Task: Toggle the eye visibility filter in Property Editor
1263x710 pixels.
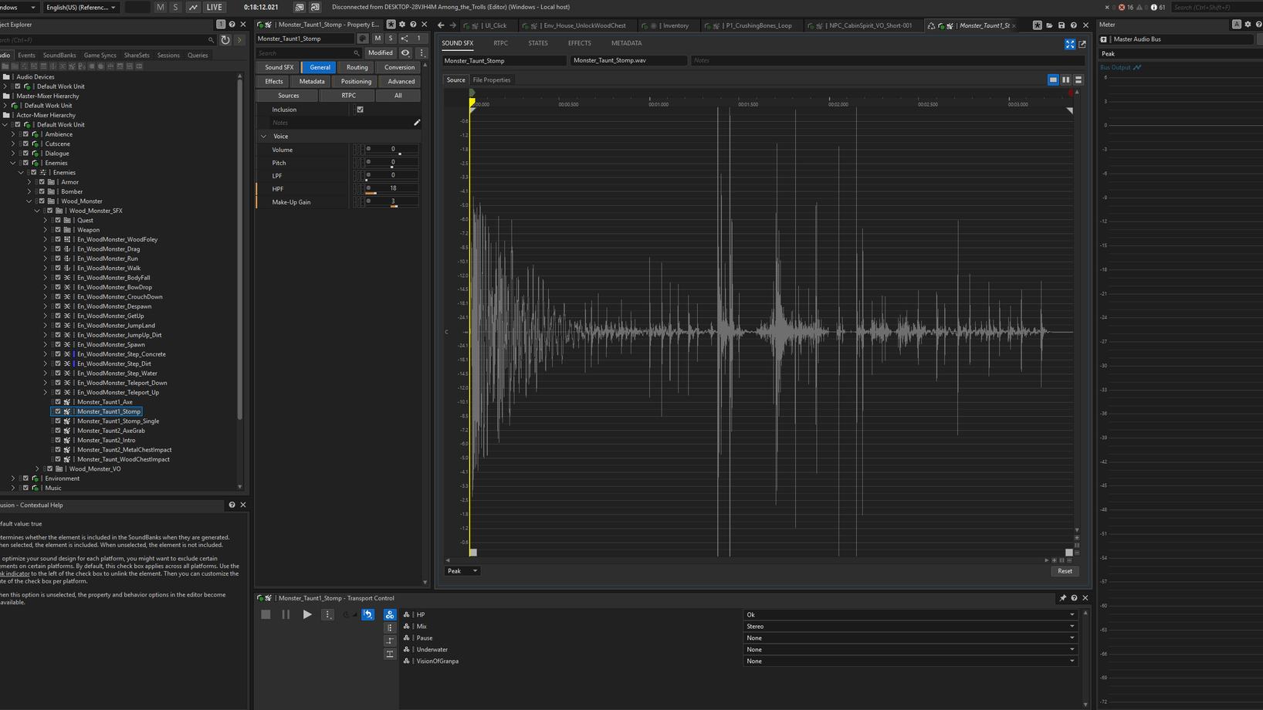Action: coord(405,52)
